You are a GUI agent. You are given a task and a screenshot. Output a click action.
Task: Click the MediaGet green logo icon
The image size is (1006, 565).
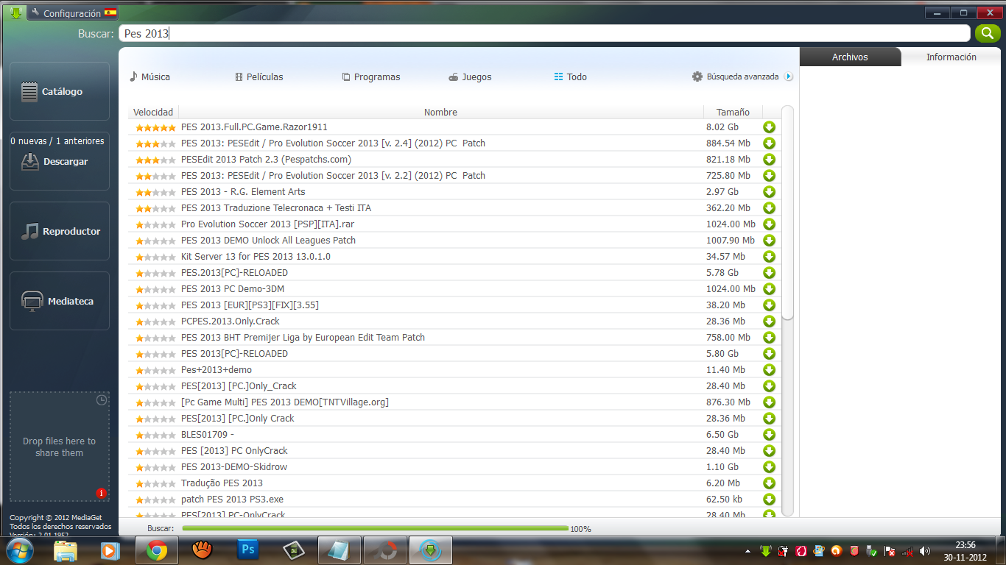[15, 13]
